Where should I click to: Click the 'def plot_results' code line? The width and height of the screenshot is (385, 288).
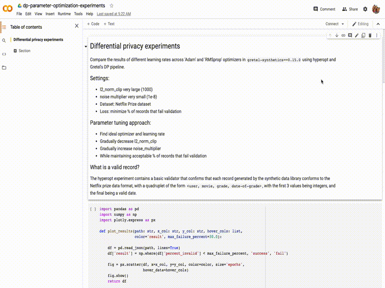click(x=171, y=231)
